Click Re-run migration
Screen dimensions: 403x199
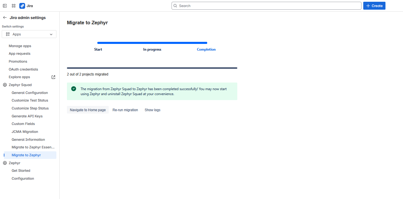point(125,110)
